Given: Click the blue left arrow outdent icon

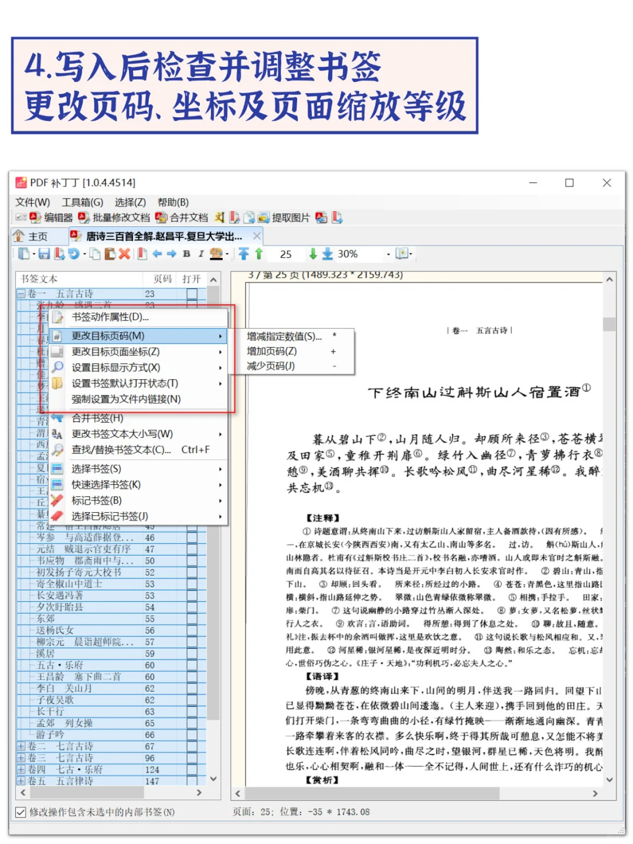Looking at the screenshot, I should [157, 254].
